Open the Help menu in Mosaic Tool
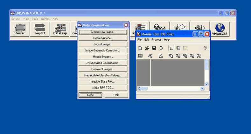251x134 pixels. [167, 40]
